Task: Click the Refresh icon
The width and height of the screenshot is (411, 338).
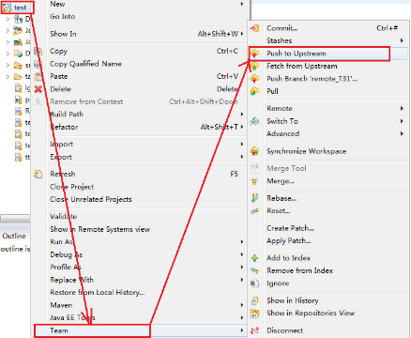Action: tap(38, 175)
